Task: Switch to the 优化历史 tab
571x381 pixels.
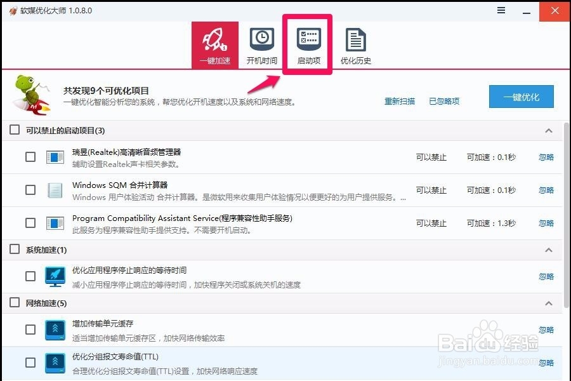Action: click(x=356, y=45)
